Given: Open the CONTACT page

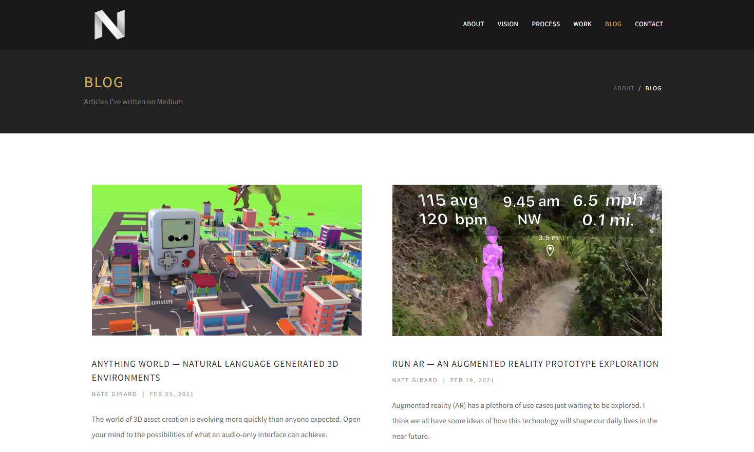Looking at the screenshot, I should click(x=649, y=24).
